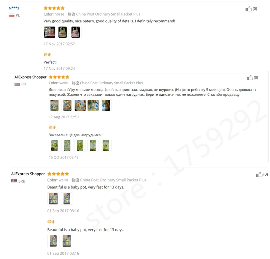Click the Russian flag icon next to RU
The height and width of the screenshot is (259, 270).
(17, 84)
